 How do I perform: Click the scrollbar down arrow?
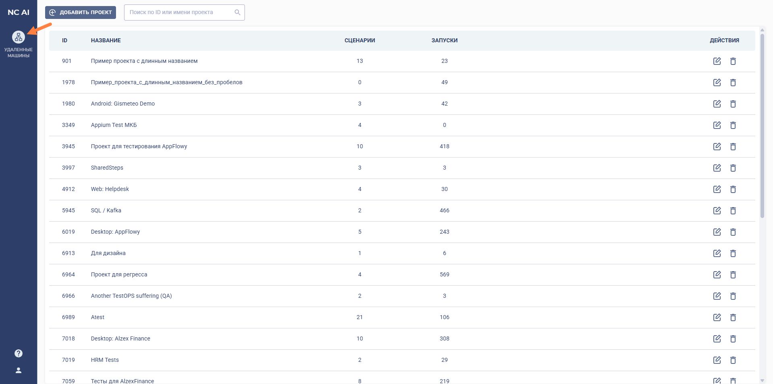[x=762, y=380]
